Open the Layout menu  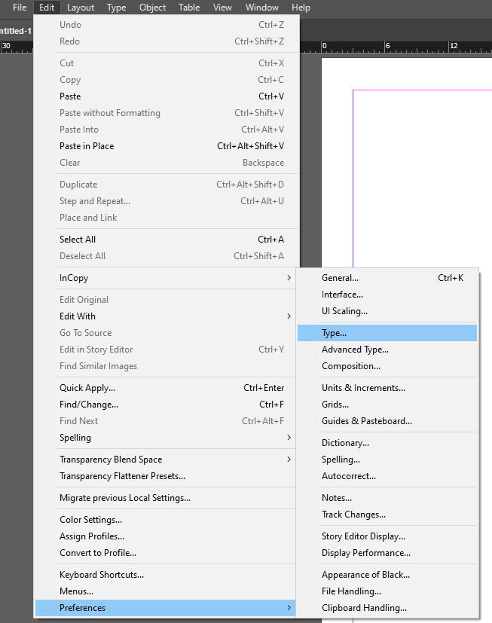tap(81, 8)
